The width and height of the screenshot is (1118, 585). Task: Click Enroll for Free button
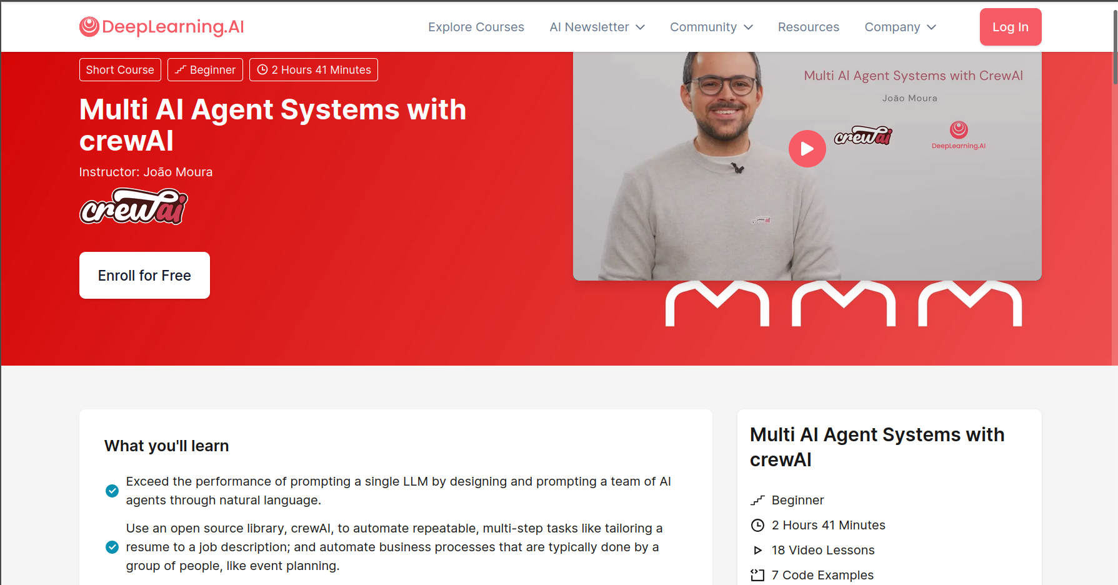click(144, 276)
